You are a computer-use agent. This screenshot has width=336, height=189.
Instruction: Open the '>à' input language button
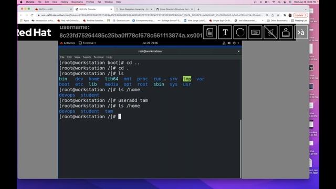tap(301, 33)
